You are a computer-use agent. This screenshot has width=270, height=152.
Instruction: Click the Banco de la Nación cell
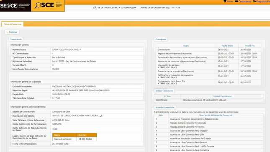click(x=64, y=139)
